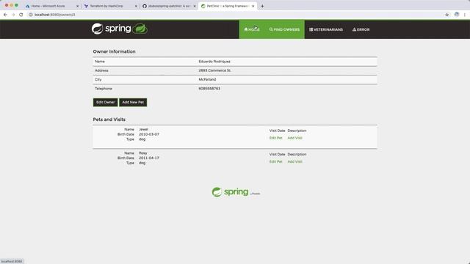
Task: Click telephone number 6085558763
Action: tap(209, 89)
